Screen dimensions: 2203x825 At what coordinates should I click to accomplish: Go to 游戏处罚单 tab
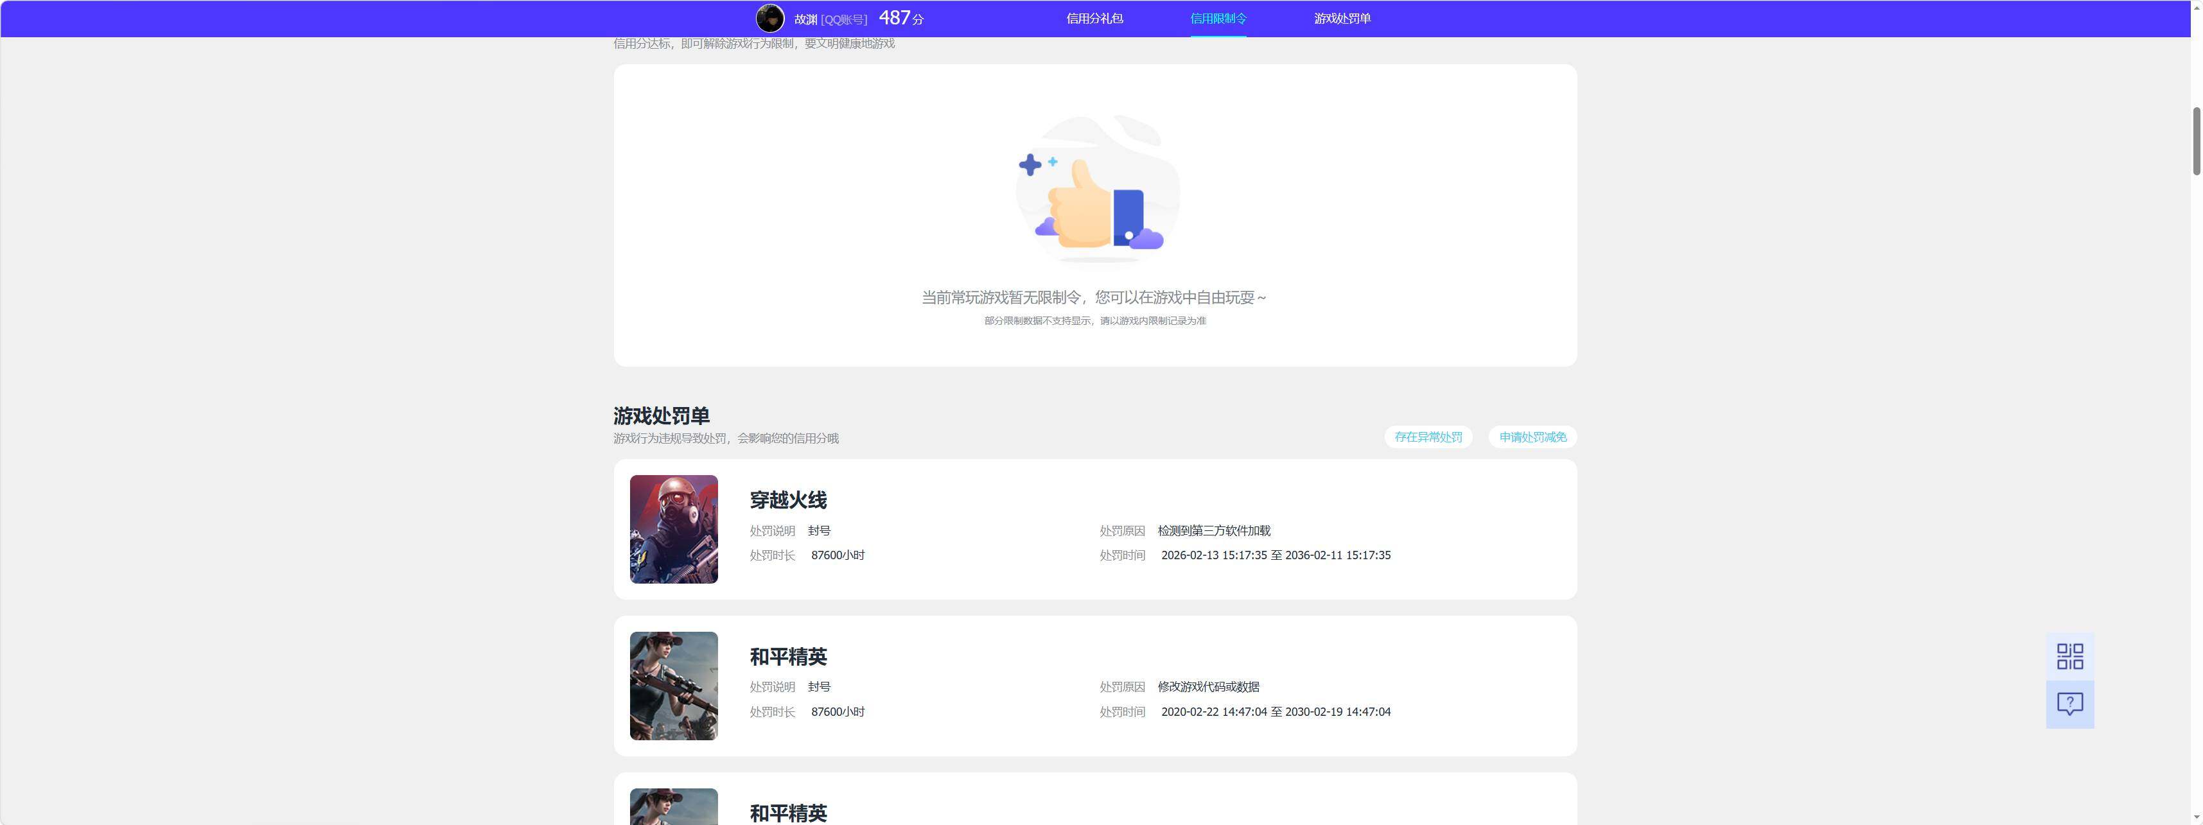coord(1342,19)
